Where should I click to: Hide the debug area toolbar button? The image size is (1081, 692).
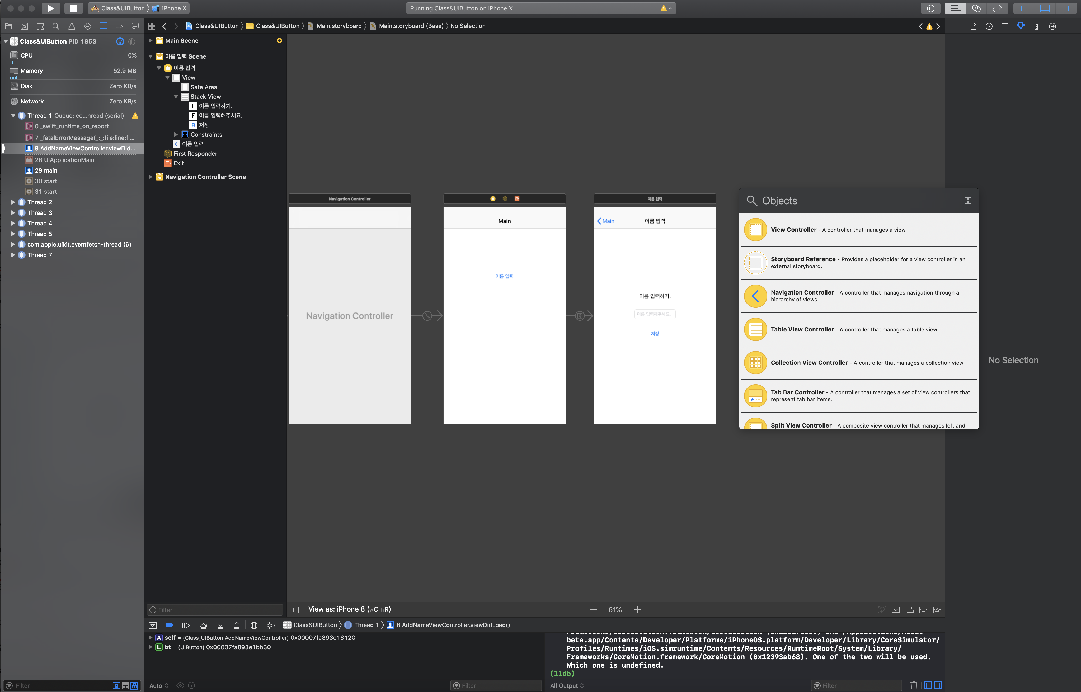153,625
